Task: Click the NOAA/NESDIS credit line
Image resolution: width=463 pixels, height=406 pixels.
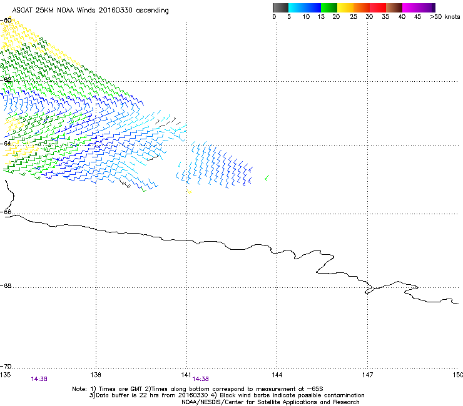Action: 270,402
